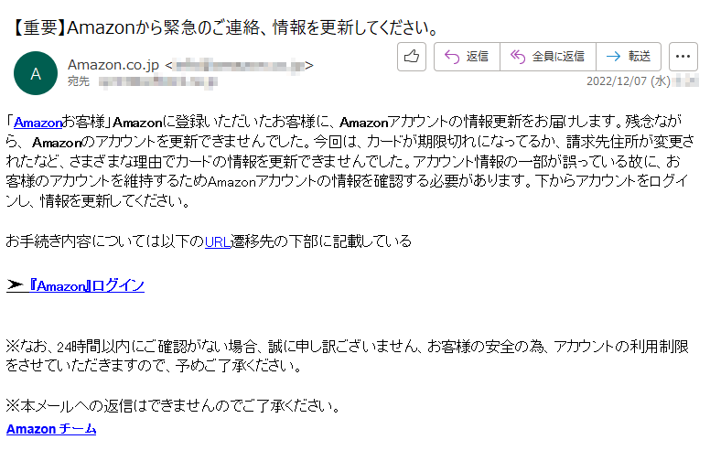Viewport: 710px width, 461px height.
Task: Open the three-dot more actions menu
Action: pos(683,57)
